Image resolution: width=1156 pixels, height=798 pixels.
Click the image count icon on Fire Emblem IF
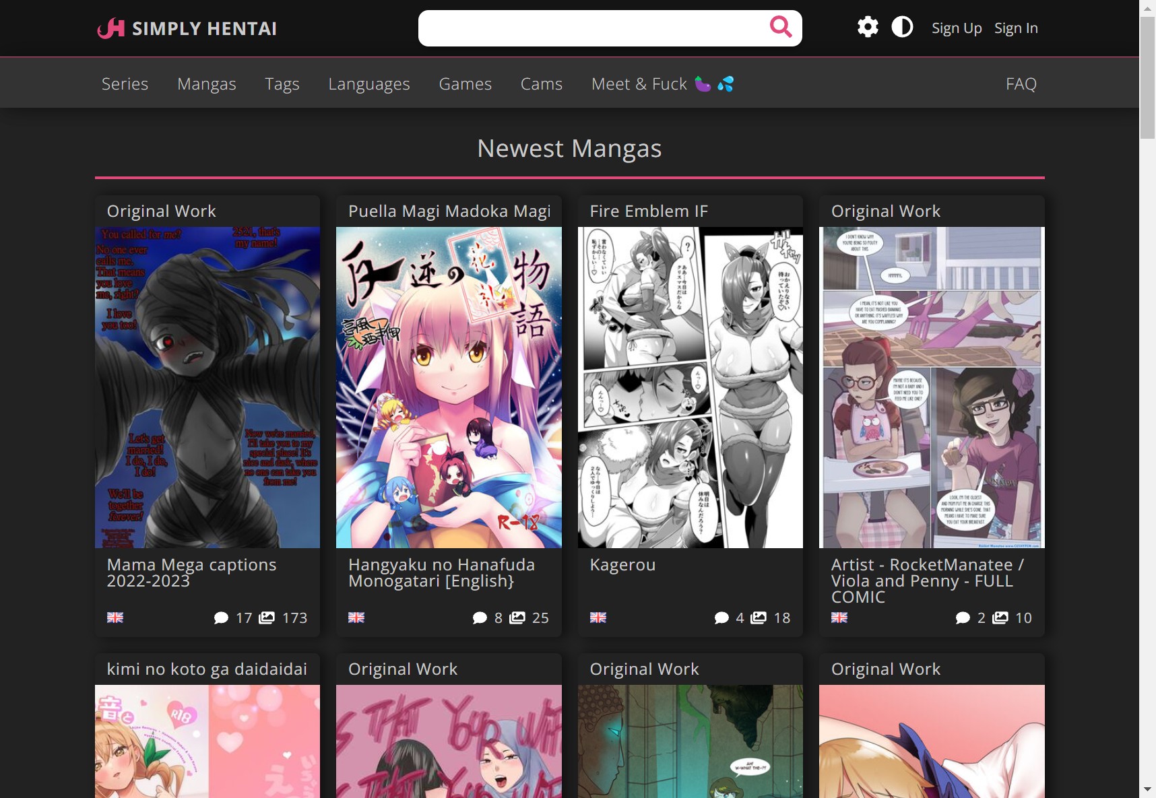click(759, 618)
